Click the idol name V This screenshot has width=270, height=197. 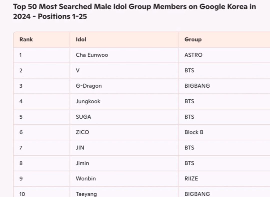coord(78,71)
